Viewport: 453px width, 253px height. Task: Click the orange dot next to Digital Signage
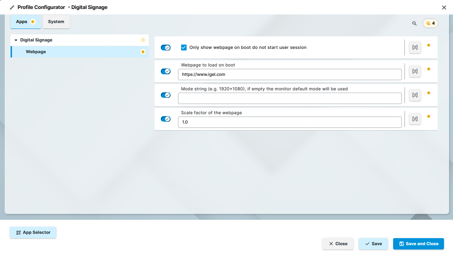point(143,39)
